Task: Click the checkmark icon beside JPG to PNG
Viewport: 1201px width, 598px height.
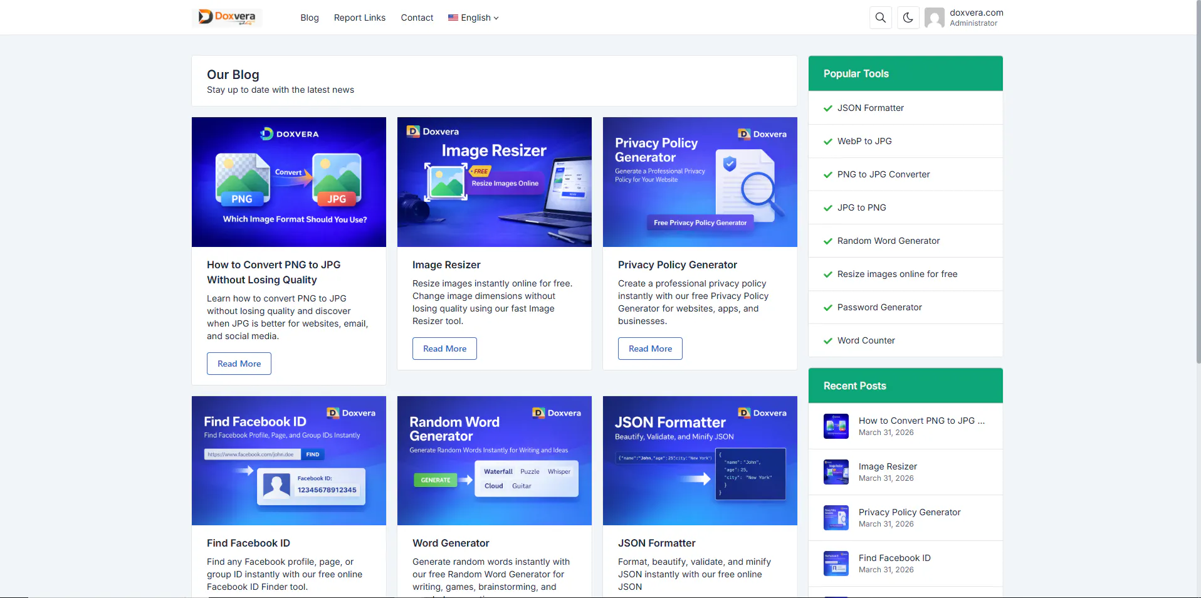Action: coord(828,208)
